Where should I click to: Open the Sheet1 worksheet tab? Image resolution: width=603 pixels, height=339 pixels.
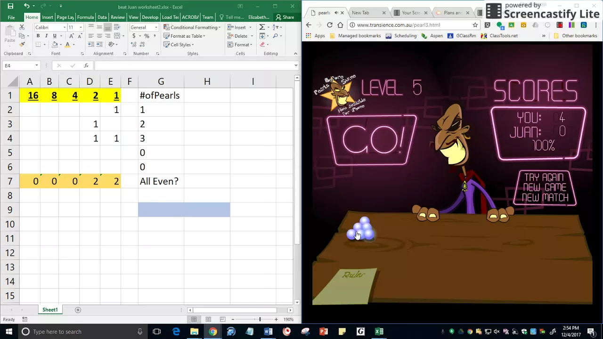click(x=50, y=310)
